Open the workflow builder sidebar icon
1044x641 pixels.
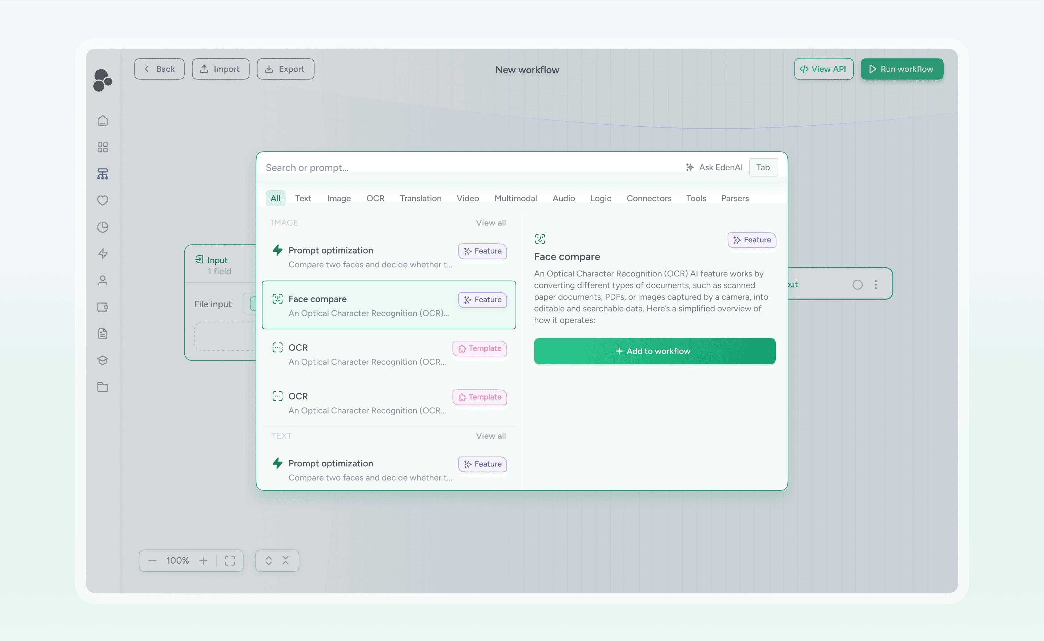click(103, 174)
